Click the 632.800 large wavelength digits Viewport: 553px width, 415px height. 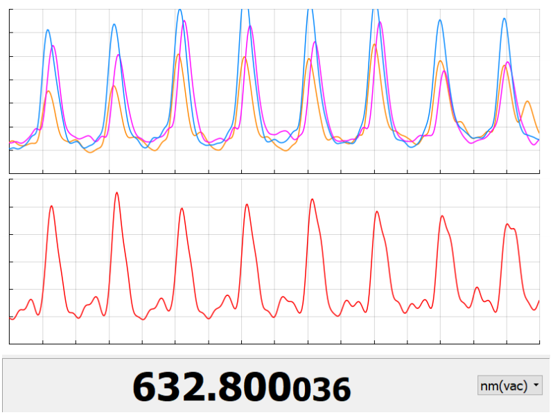[x=211, y=387]
